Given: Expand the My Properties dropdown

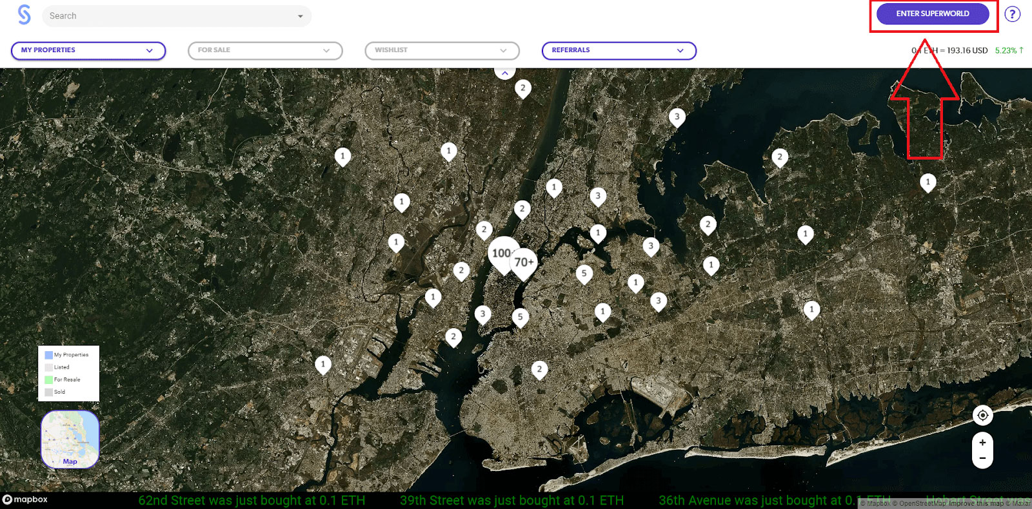Looking at the screenshot, I should click(88, 50).
